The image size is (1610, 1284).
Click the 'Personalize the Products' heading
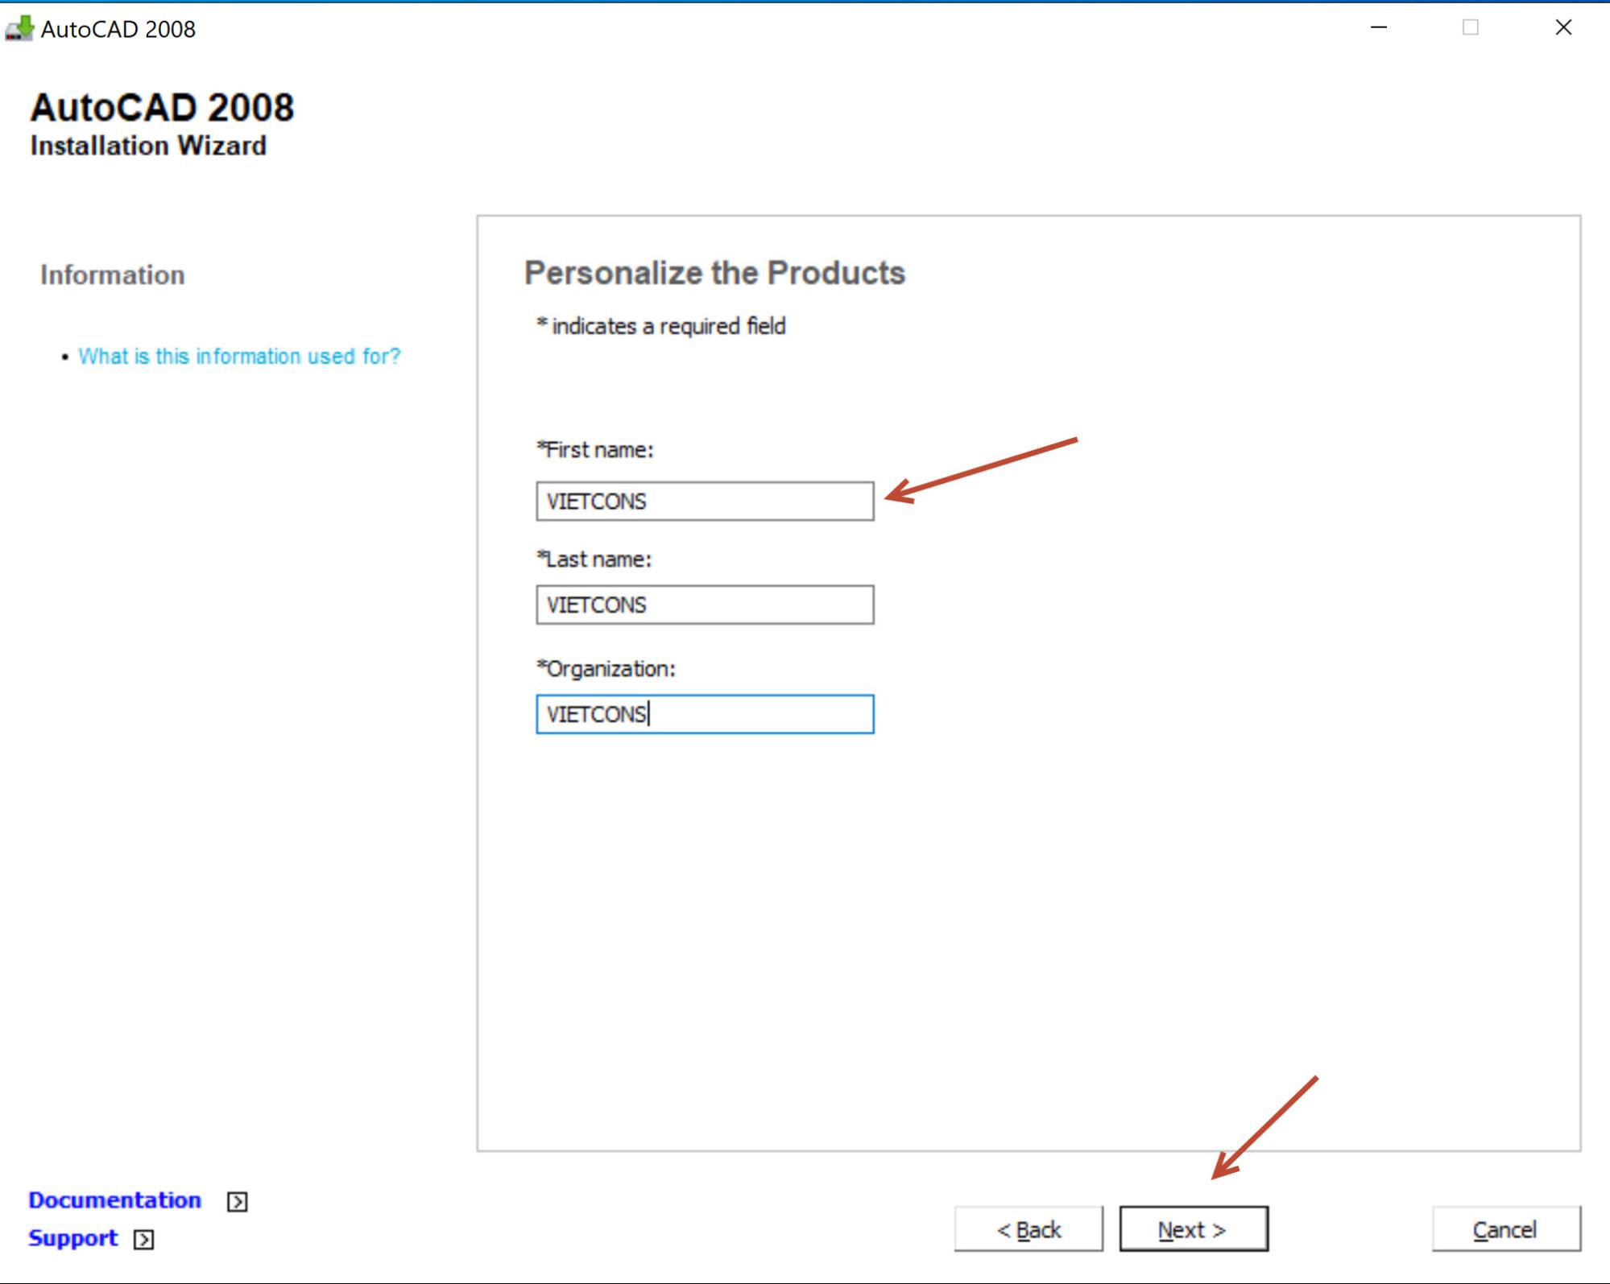pos(715,274)
